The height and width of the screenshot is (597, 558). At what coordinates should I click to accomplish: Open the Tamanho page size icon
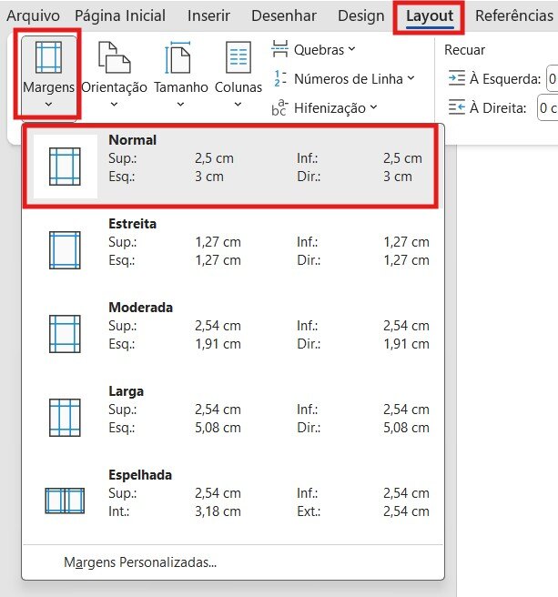[179, 59]
